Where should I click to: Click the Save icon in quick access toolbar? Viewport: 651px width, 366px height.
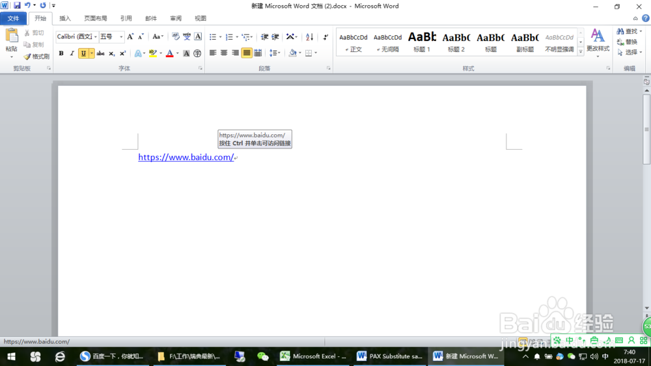pyautogui.click(x=17, y=5)
